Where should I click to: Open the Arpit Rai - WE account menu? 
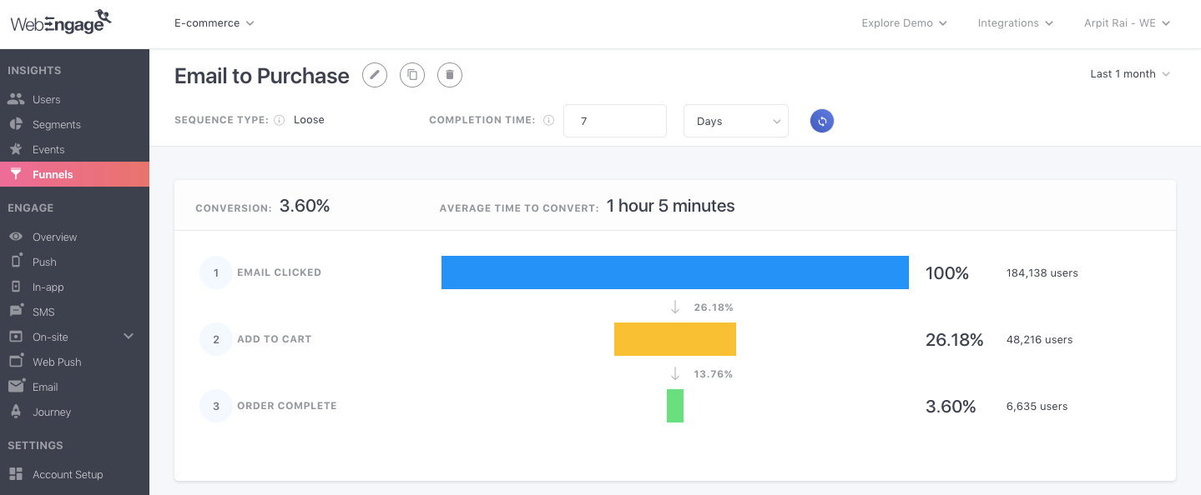[x=1128, y=23]
